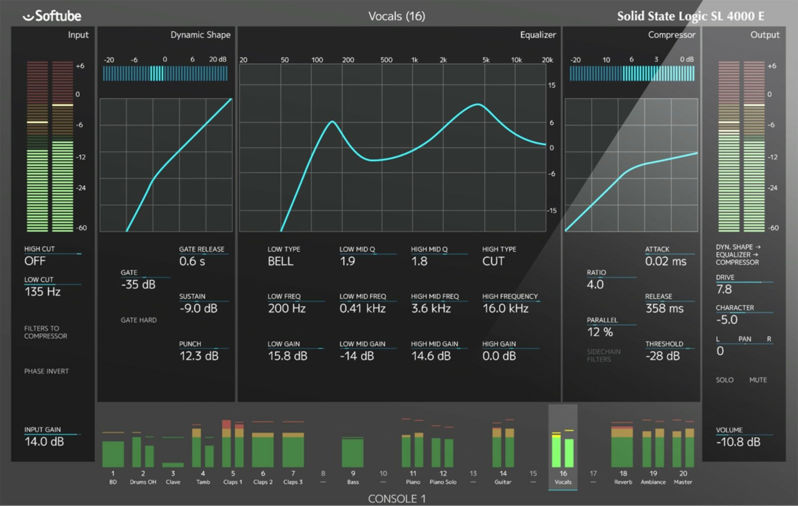
Task: Select channel 14 Guitar meter
Action: (x=503, y=449)
